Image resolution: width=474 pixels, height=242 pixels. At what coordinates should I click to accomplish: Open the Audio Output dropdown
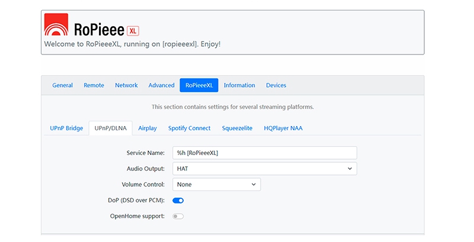pyautogui.click(x=264, y=169)
